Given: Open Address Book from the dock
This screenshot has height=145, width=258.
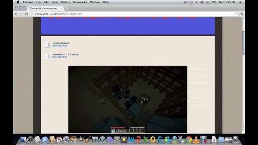Looking at the screenshot, I should coord(52,139).
